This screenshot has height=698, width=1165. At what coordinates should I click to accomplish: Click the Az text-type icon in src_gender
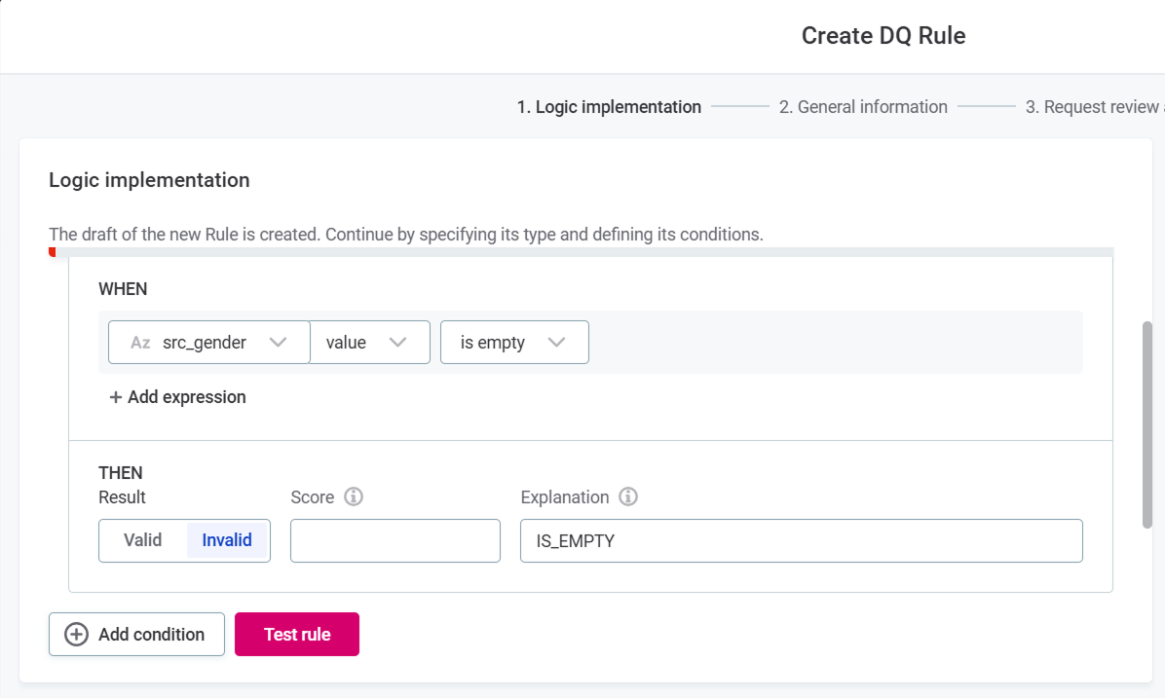(x=140, y=343)
